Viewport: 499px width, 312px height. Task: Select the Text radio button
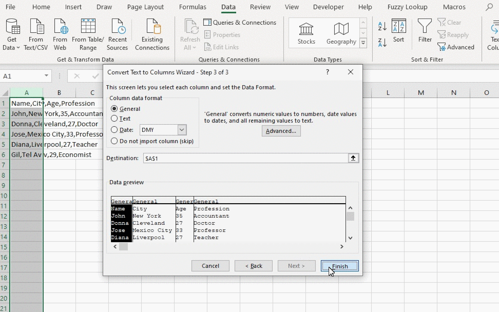click(114, 119)
